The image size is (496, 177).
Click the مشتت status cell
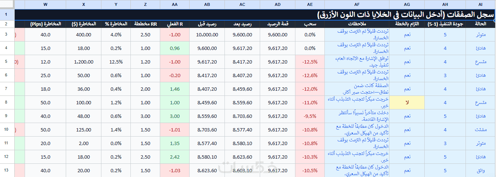(481, 130)
